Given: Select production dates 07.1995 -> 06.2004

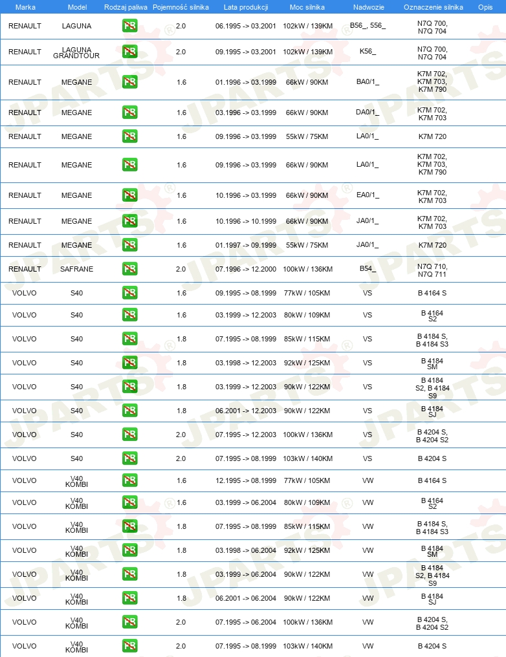Looking at the screenshot, I should [x=246, y=622].
